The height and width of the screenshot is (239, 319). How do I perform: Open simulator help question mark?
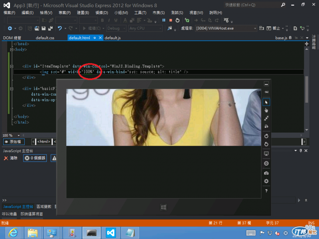coord(266,191)
